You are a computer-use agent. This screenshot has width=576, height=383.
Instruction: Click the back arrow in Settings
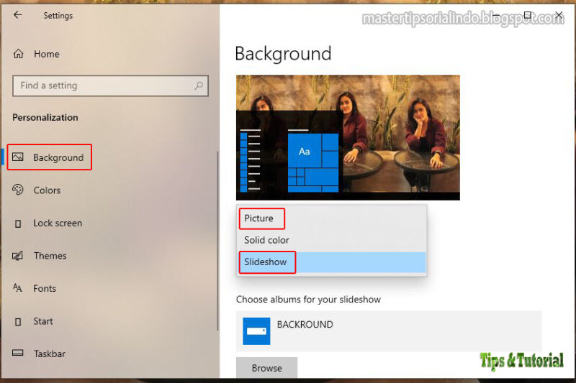point(17,15)
